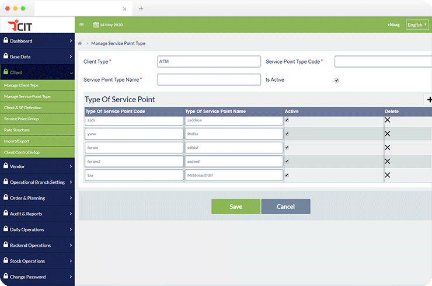Expand the Order & Planning chevron

pyautogui.click(x=71, y=197)
